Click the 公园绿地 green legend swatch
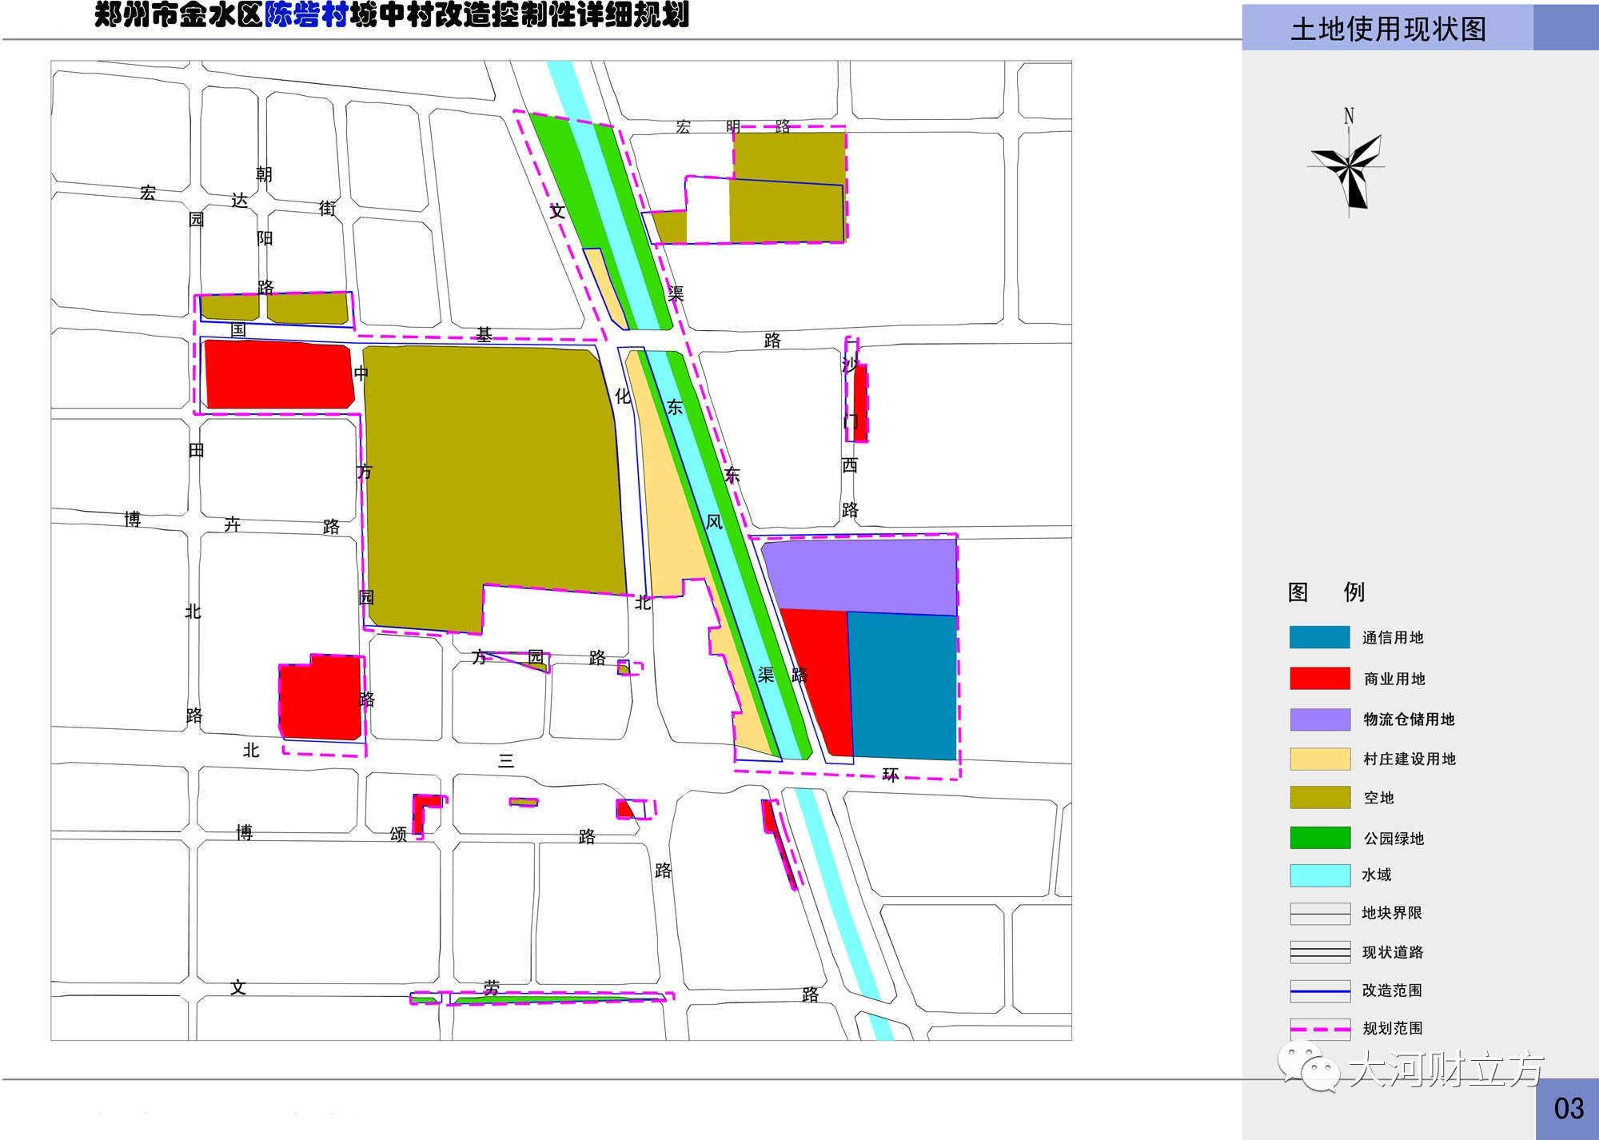Image resolution: width=1599 pixels, height=1140 pixels. 1319,838
